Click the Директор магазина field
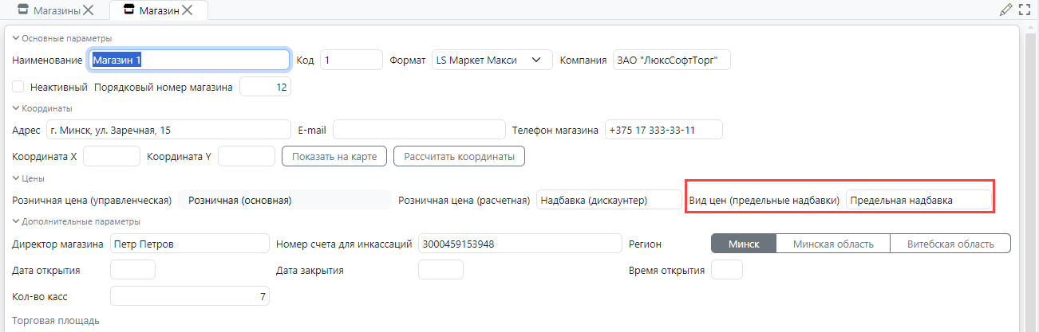The height and width of the screenshot is (332, 1039). point(190,244)
